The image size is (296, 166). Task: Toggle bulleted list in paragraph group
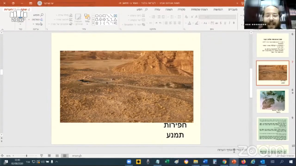[179, 17]
